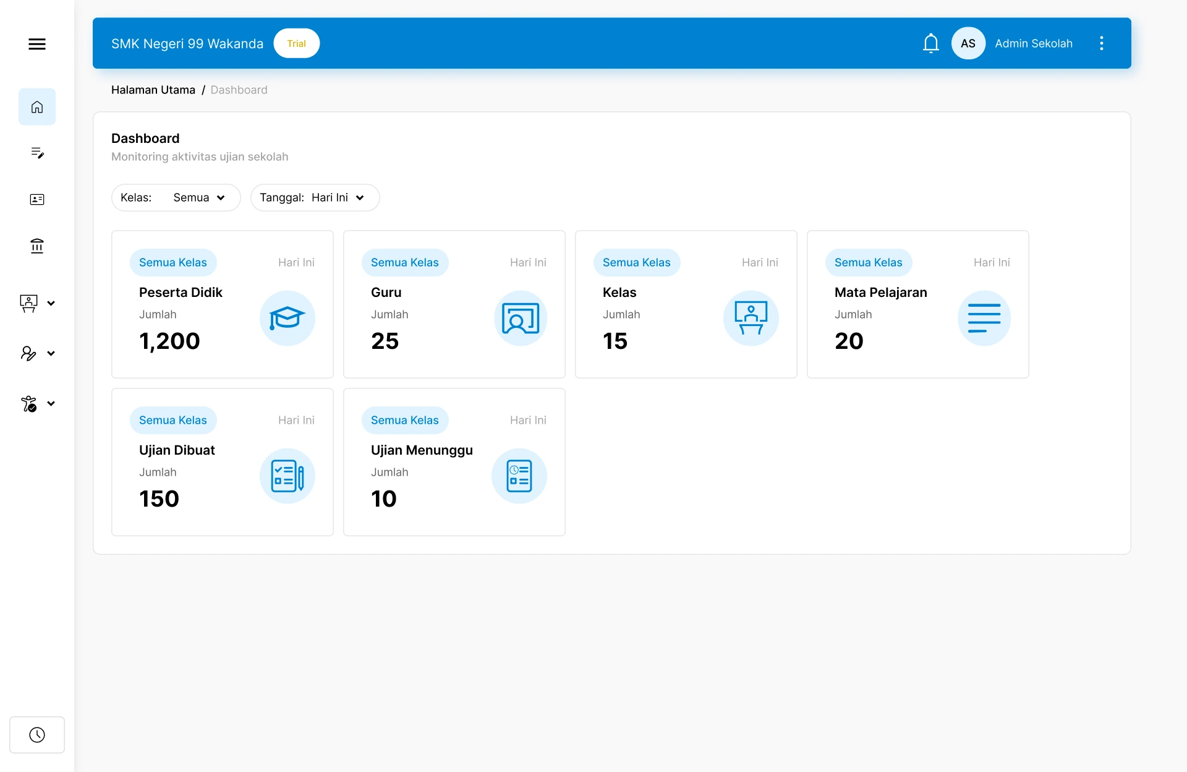This screenshot has width=1187, height=772.
Task: Expand the classroom sidebar submenu chevron
Action: coord(51,303)
